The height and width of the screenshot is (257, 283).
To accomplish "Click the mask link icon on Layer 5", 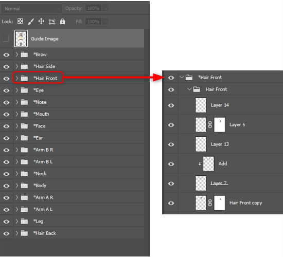I will [210, 124].
